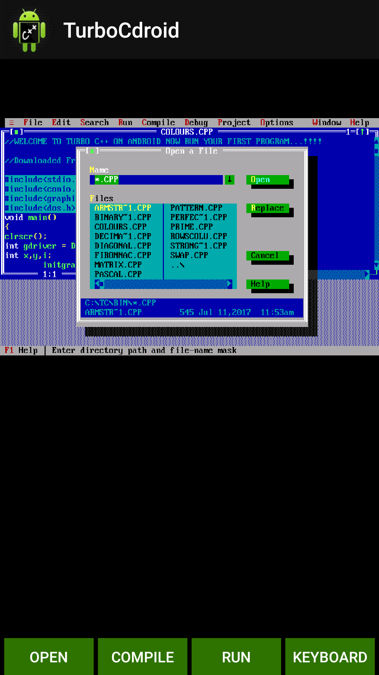This screenshot has height=675, width=379.
Task: Select PERFEC~1.CPP in file list
Action: (199, 218)
